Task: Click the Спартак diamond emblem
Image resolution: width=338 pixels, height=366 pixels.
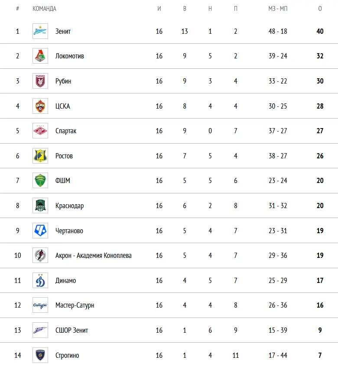Action: coord(40,131)
